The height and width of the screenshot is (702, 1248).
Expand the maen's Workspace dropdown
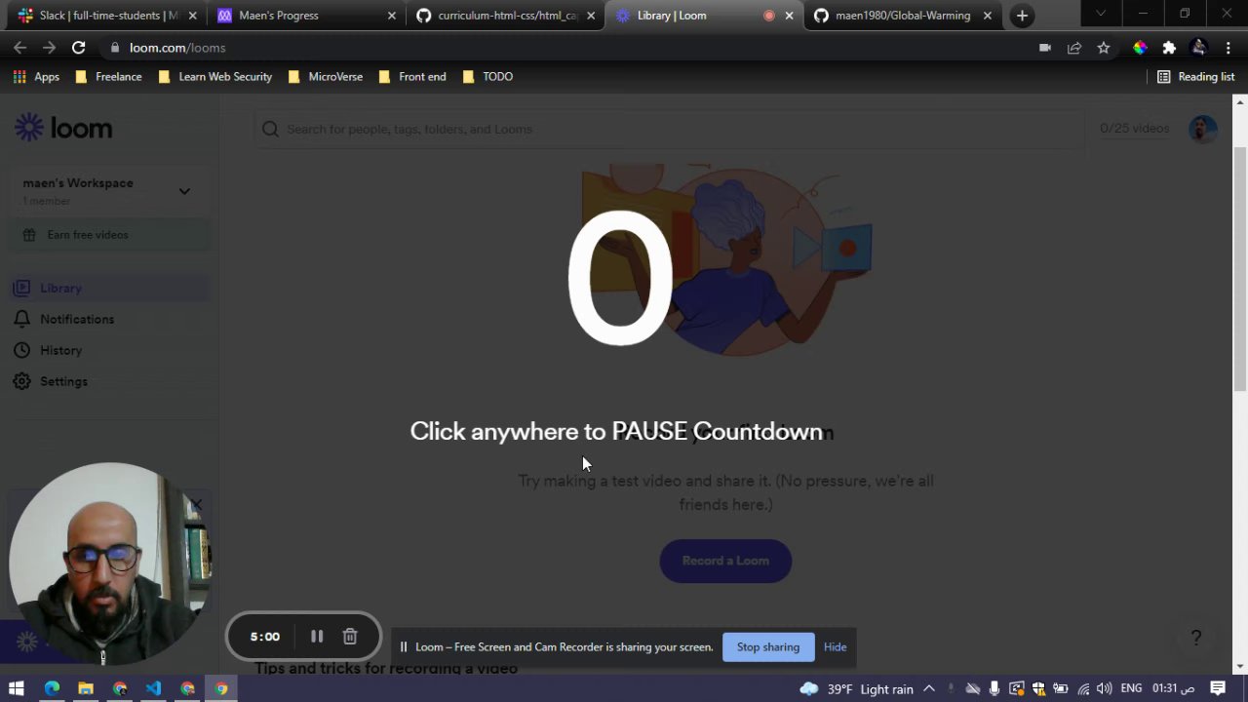tap(184, 191)
